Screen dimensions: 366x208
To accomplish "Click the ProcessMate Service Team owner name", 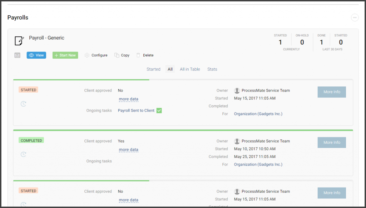I will pyautogui.click(x=265, y=90).
